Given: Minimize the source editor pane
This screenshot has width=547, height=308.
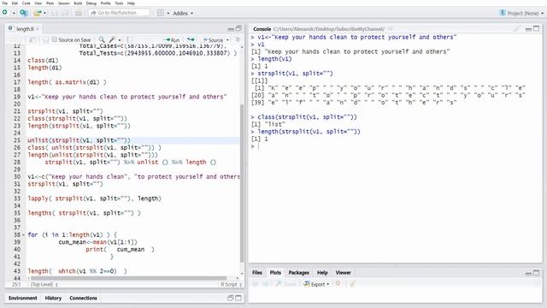Looking at the screenshot, I should 231,29.
